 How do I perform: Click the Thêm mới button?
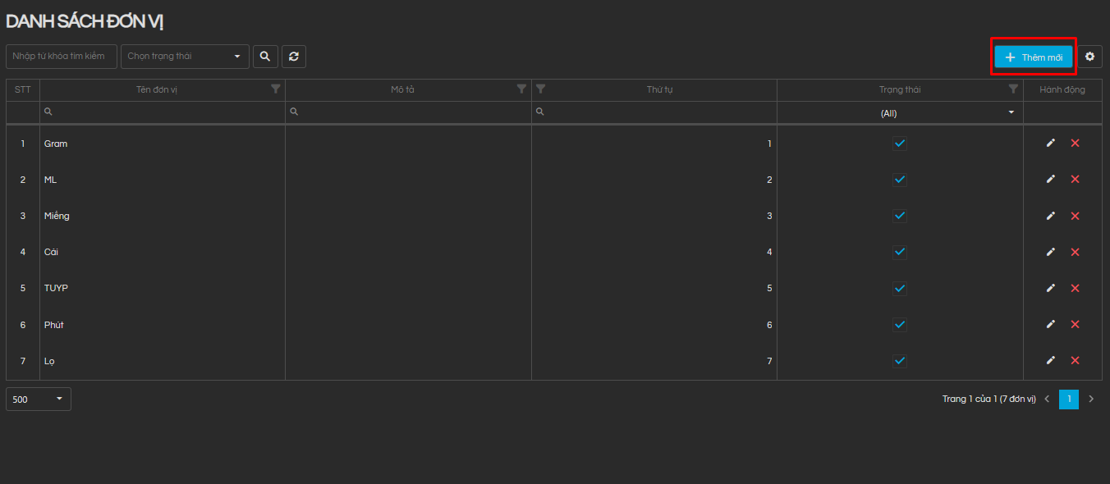coord(1033,57)
